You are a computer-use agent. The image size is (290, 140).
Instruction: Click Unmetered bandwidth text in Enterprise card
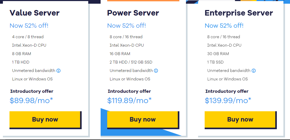point(229,71)
